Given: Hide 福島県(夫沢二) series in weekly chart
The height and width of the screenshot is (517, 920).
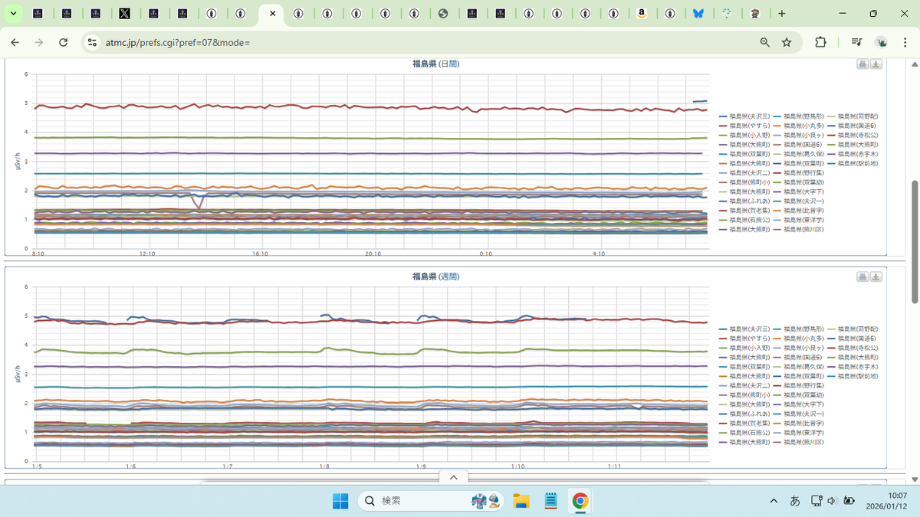Looking at the screenshot, I should 744,386.
